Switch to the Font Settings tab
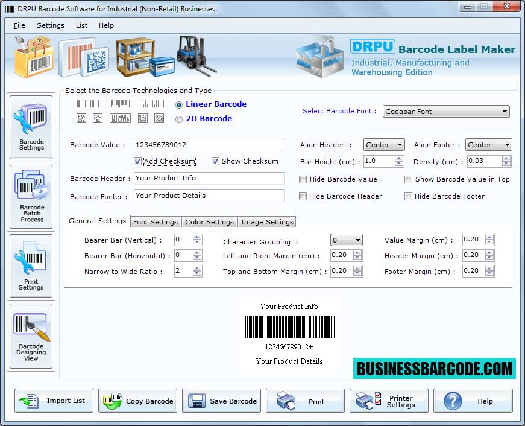The image size is (525, 426). [156, 222]
